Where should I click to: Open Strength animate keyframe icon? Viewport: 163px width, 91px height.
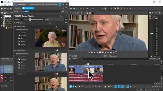tap(66, 19)
